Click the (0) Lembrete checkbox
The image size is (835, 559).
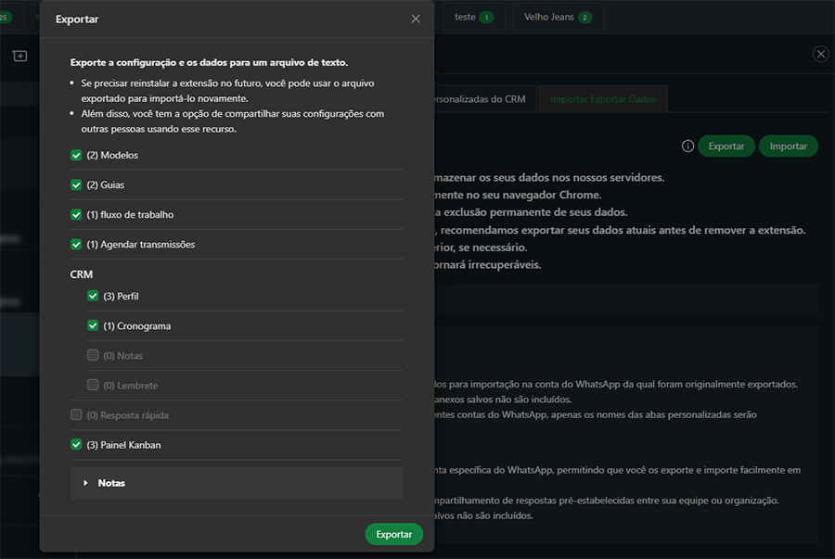(x=93, y=385)
